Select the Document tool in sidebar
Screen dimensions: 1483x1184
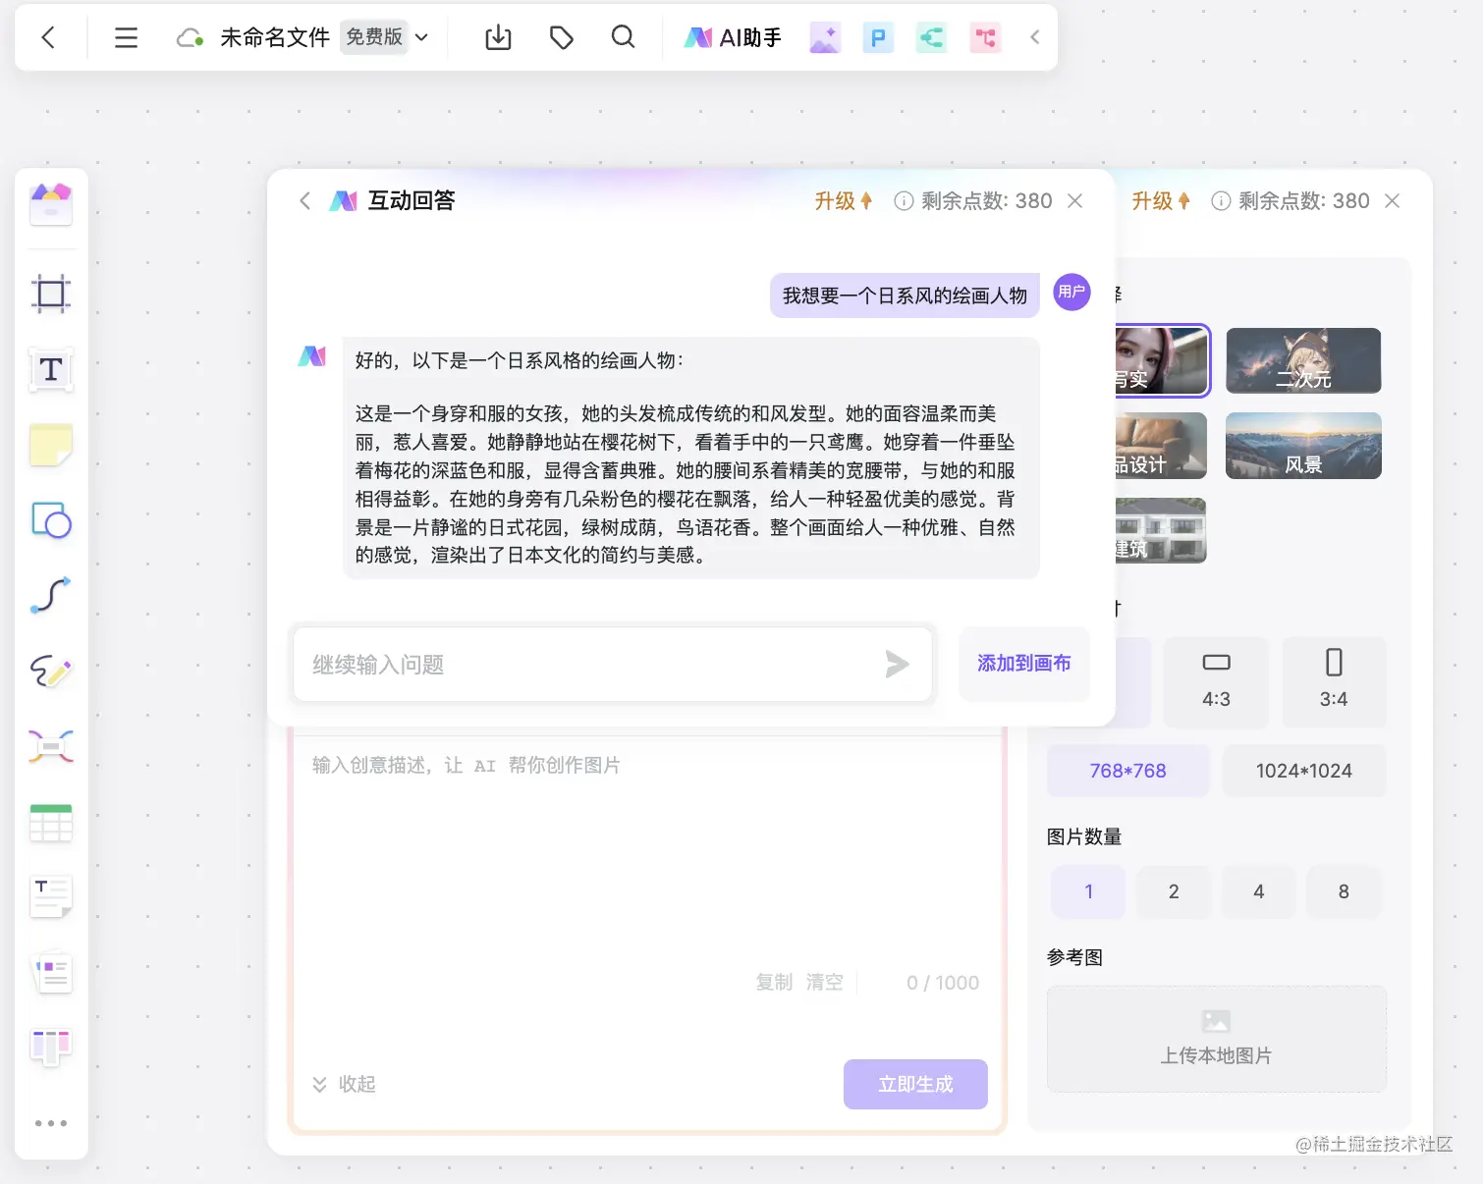(51, 973)
